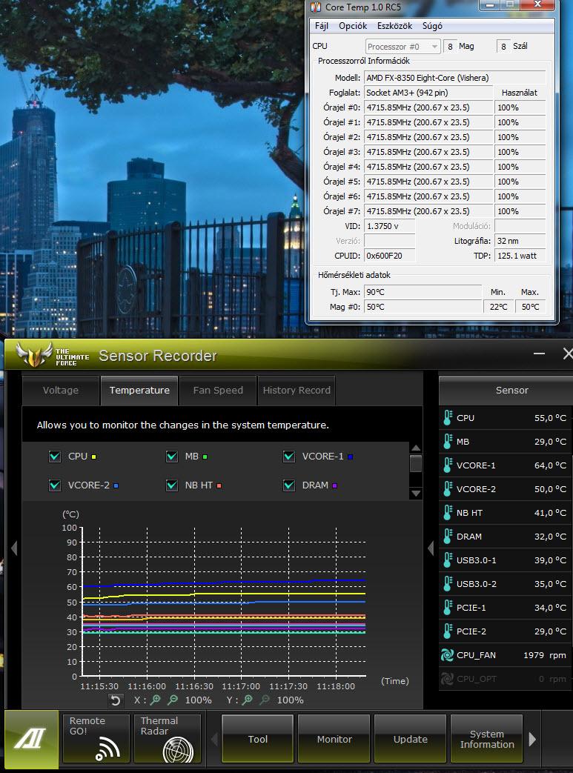Click the NB HT thermometer sensor icon
The height and width of the screenshot is (773, 573).
(x=447, y=513)
